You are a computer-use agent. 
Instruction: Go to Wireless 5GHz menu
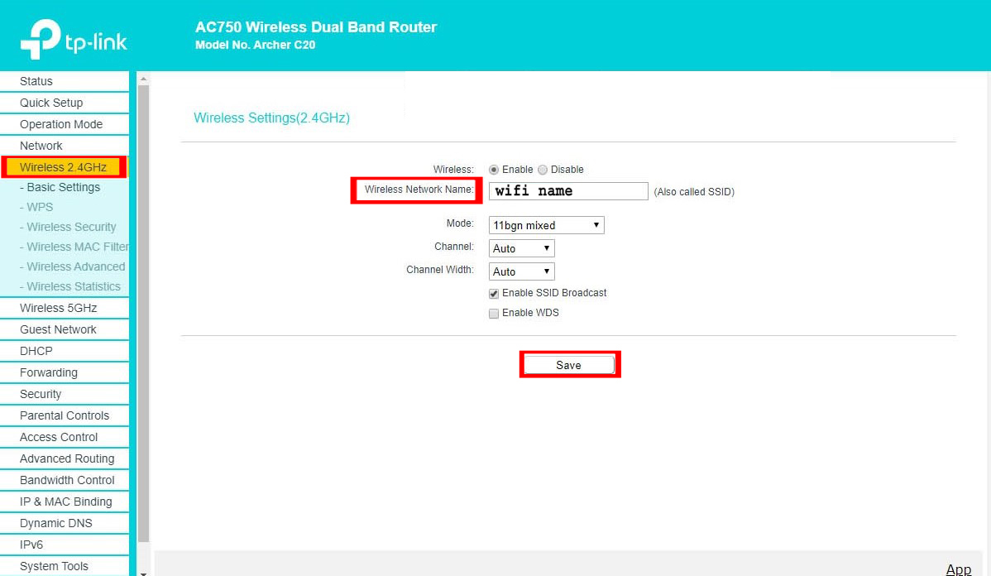tap(59, 308)
